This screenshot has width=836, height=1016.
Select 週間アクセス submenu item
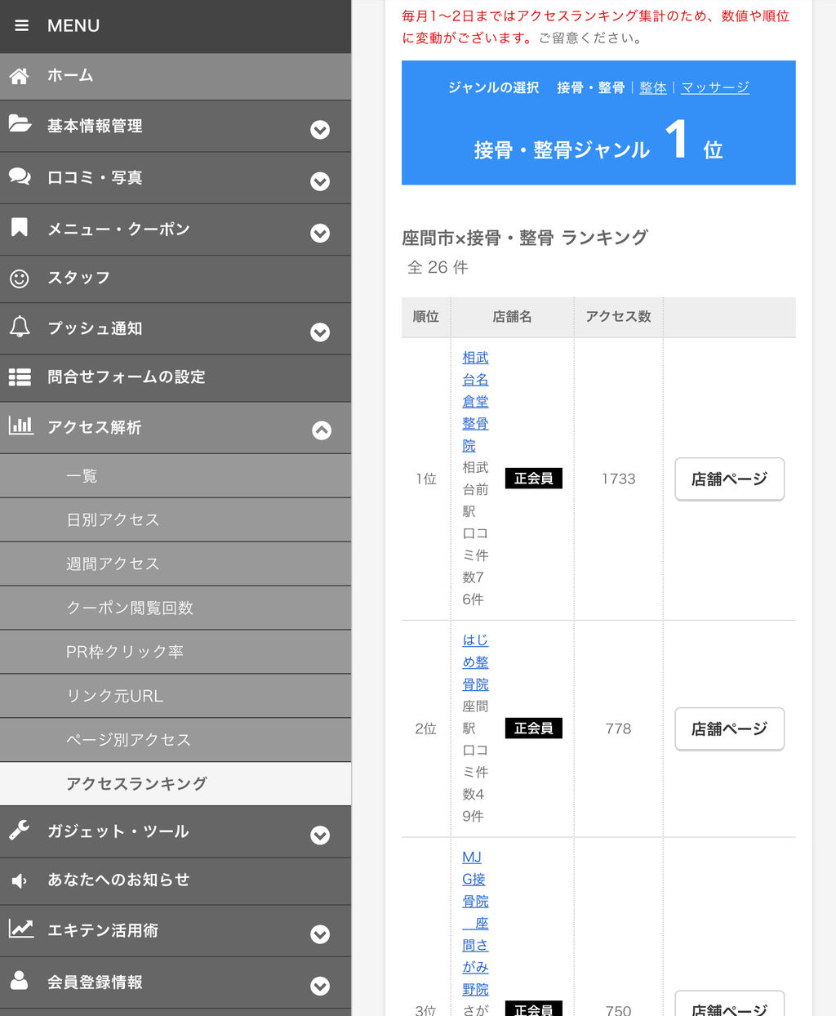tap(176, 564)
